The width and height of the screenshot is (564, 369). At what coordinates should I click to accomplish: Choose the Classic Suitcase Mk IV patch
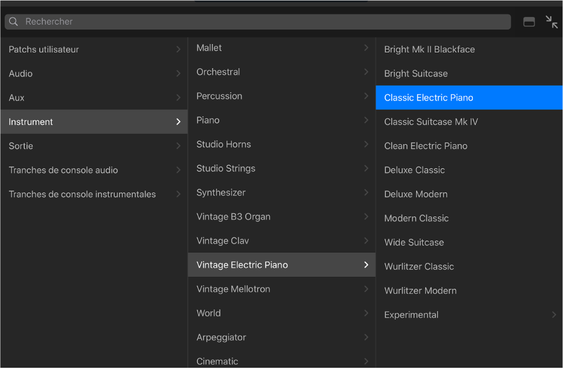(469, 122)
